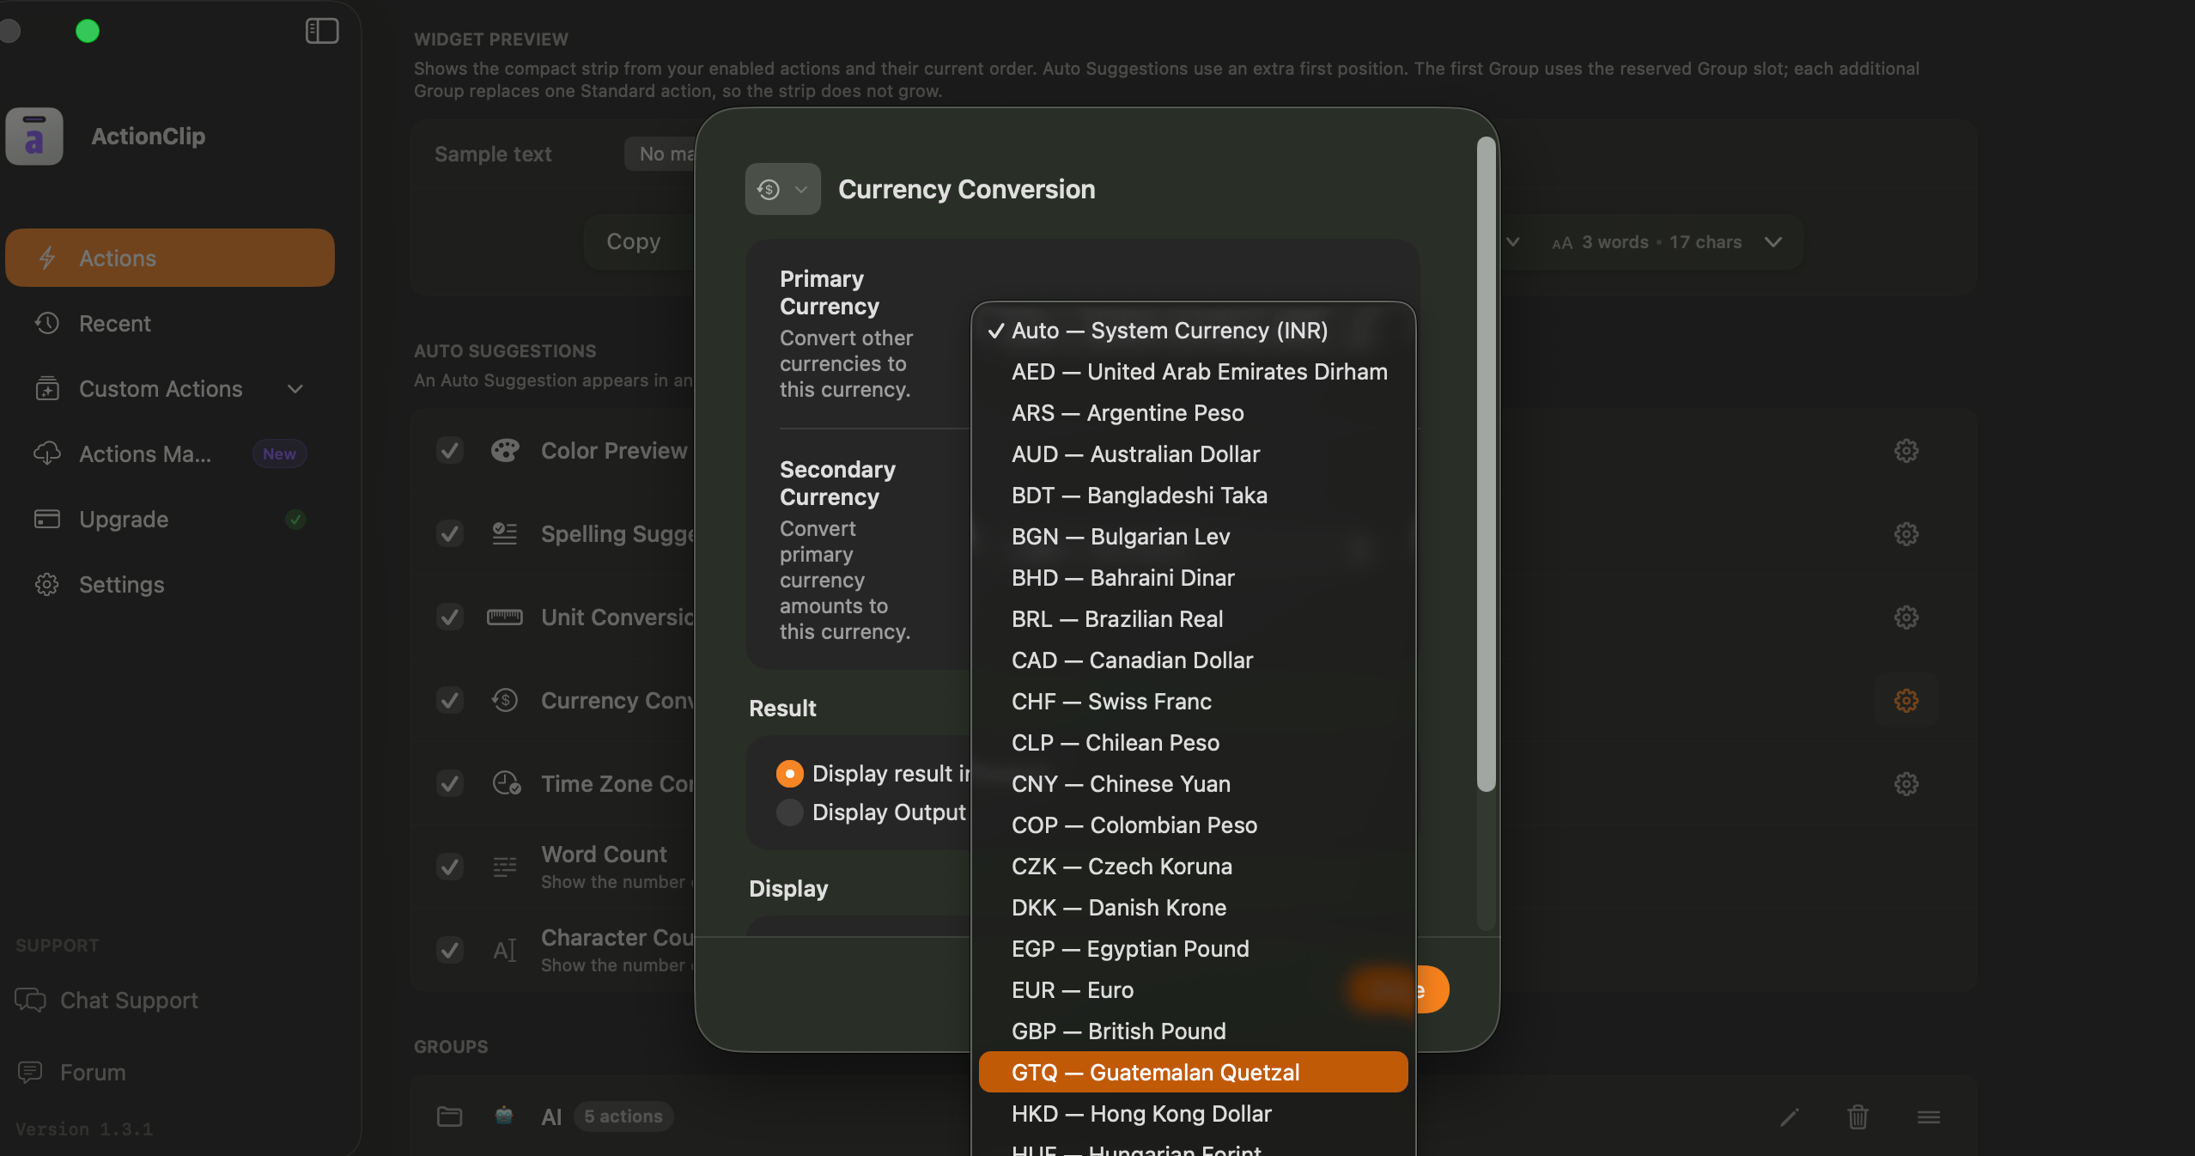Click the ActionClip app logo
This screenshot has height=1156, width=2195.
(34, 136)
